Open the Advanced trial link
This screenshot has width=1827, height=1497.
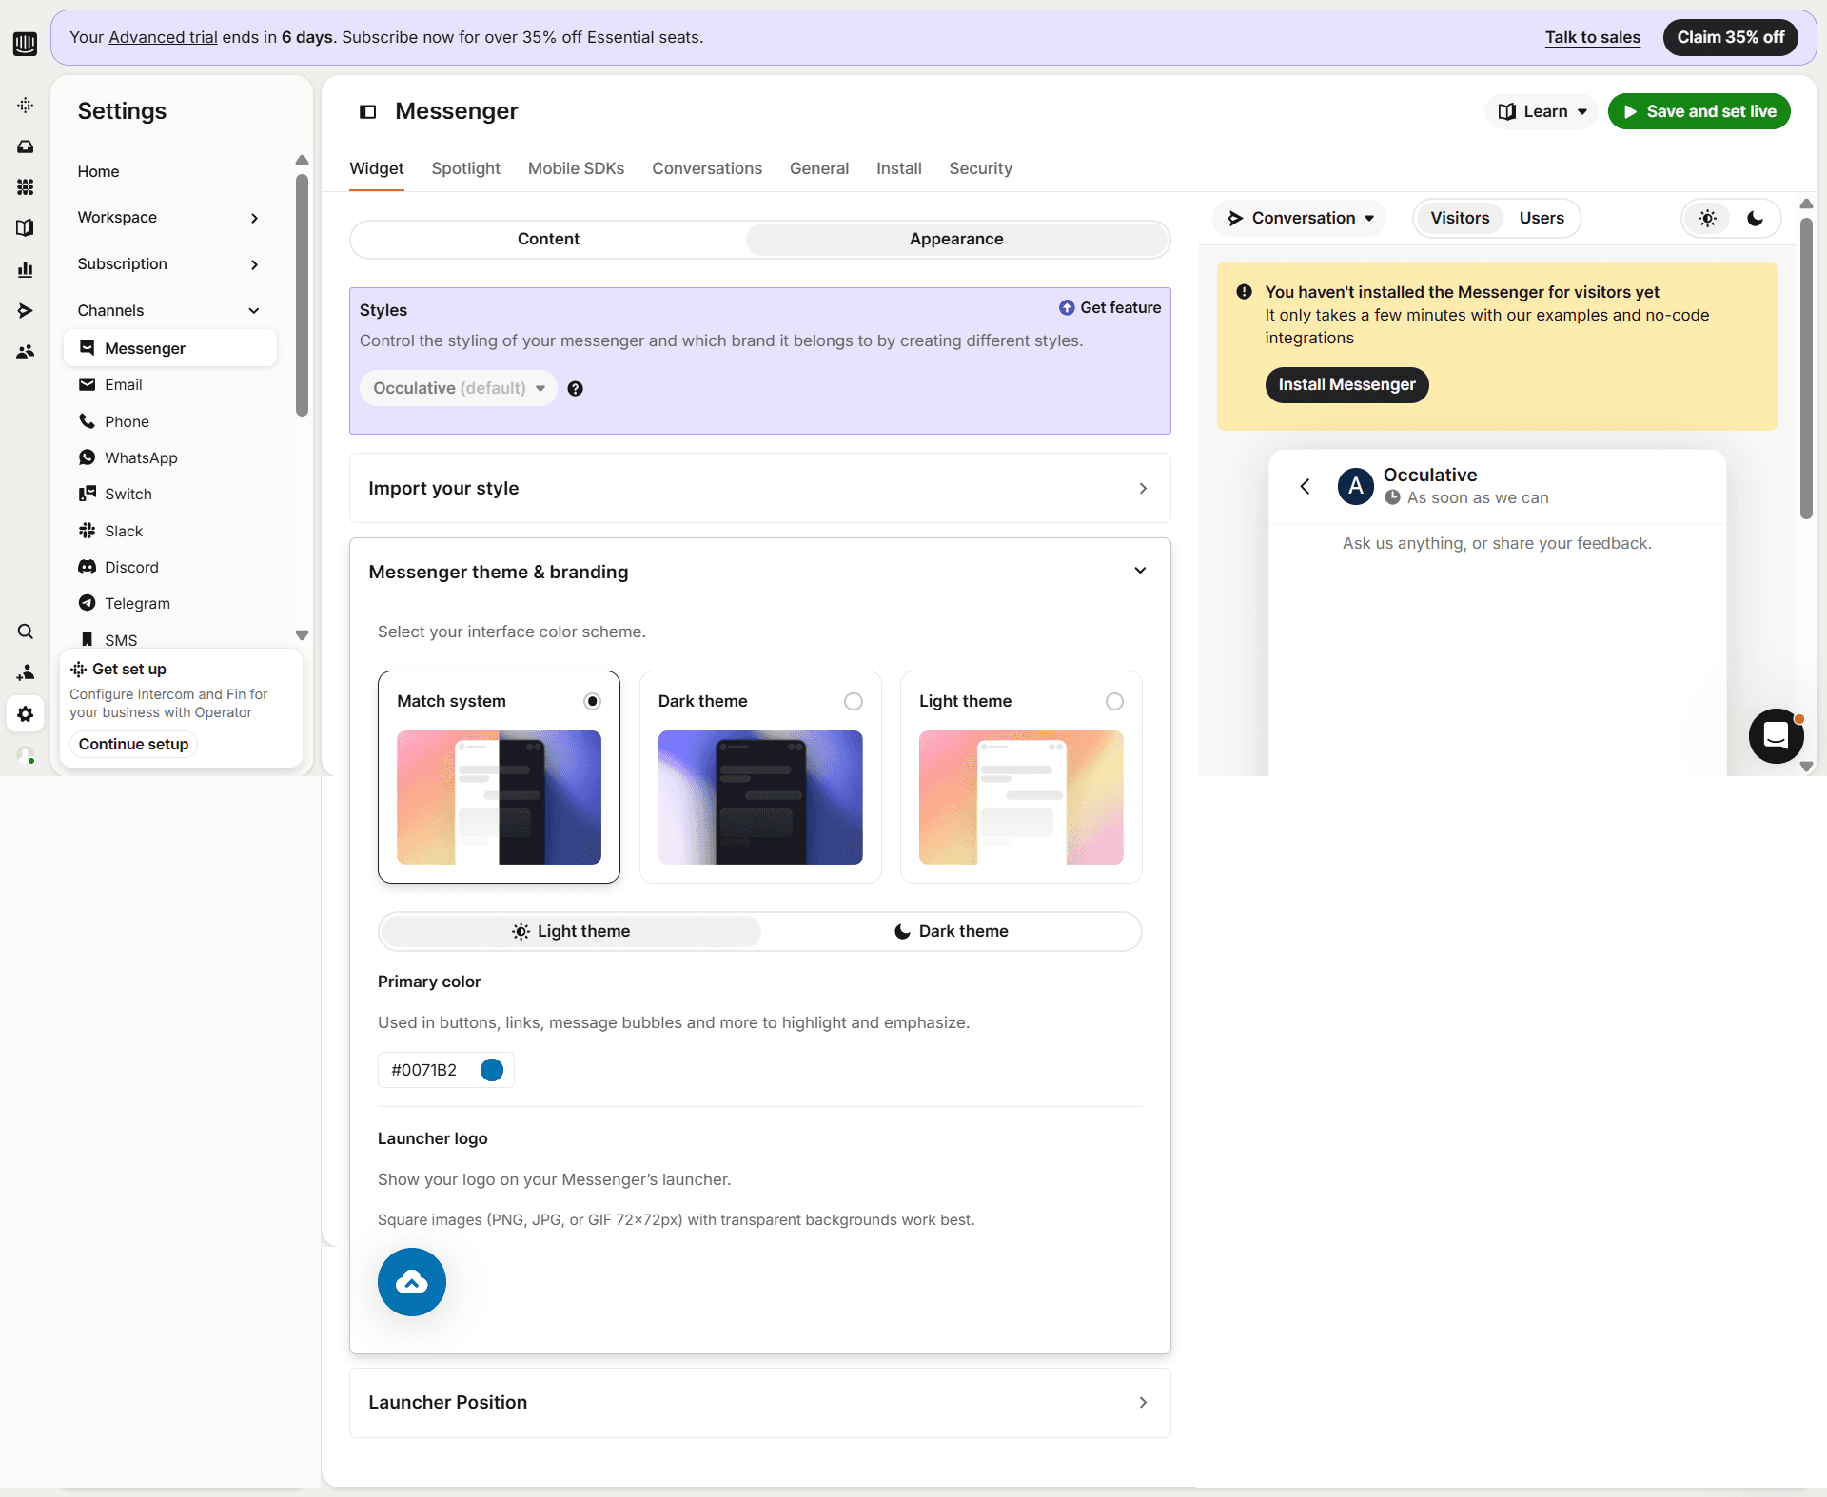[163, 37]
